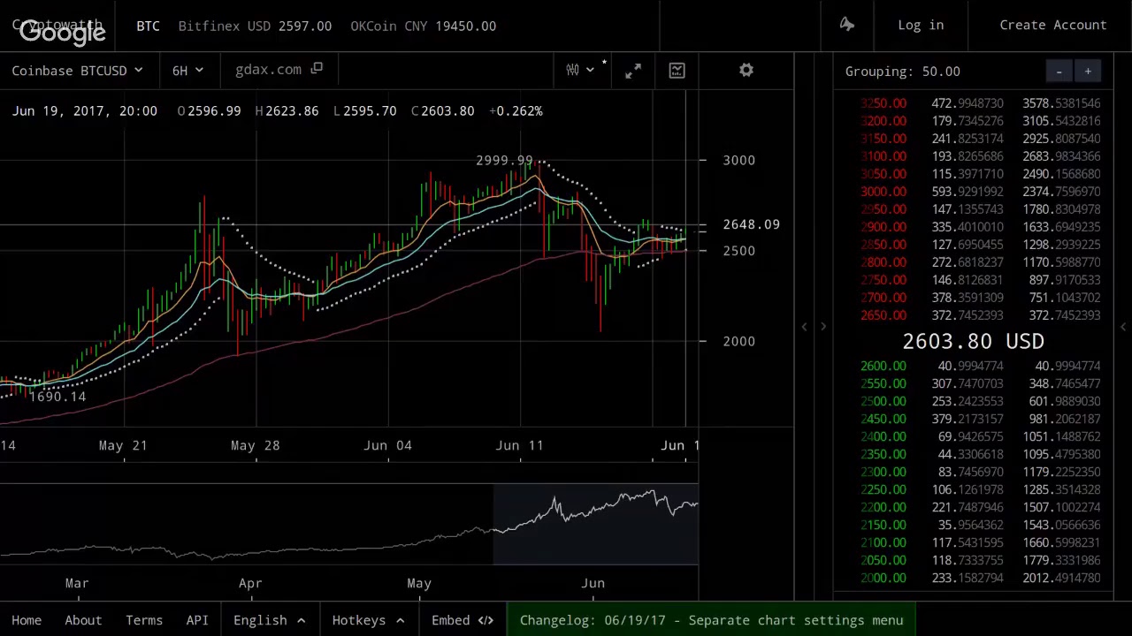Toggle fullscreen chart mode
Image resolution: width=1132 pixels, height=636 pixels.
point(633,71)
